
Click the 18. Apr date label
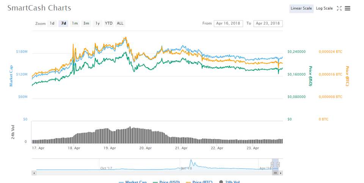(74, 148)
